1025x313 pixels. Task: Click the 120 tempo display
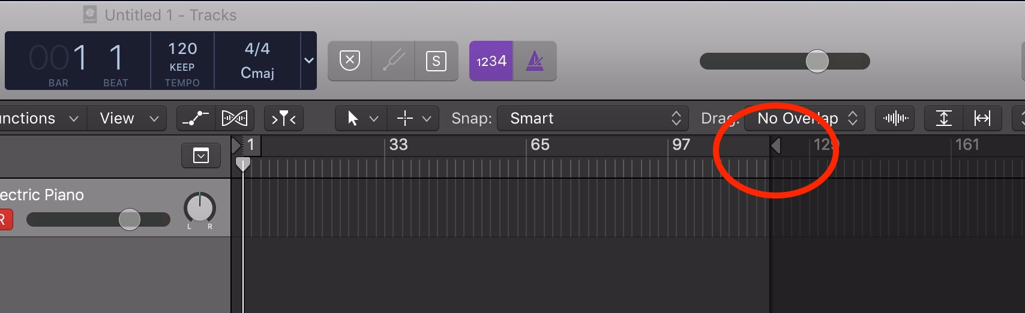182,49
